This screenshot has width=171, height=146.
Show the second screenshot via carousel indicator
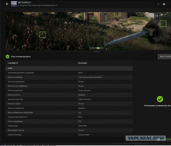pos(95,48)
